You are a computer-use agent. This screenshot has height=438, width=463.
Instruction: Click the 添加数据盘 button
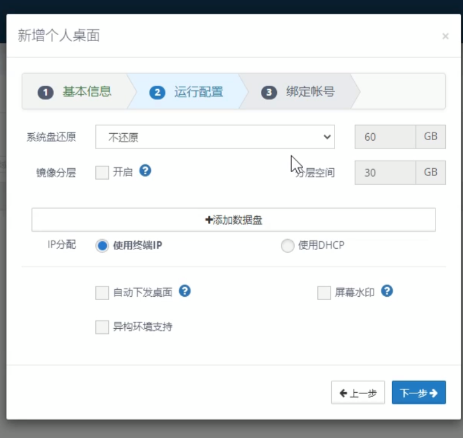(x=233, y=220)
